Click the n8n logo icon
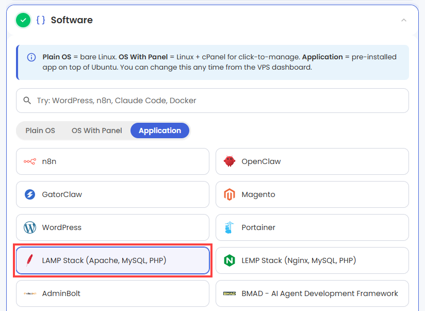 pyautogui.click(x=30, y=161)
